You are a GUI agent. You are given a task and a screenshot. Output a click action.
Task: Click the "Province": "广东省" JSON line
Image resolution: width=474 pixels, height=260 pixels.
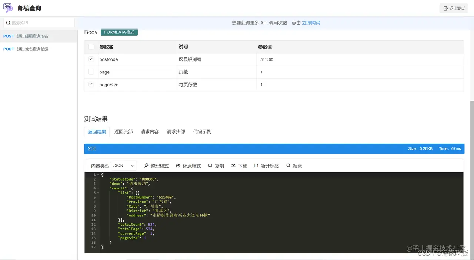149,202
